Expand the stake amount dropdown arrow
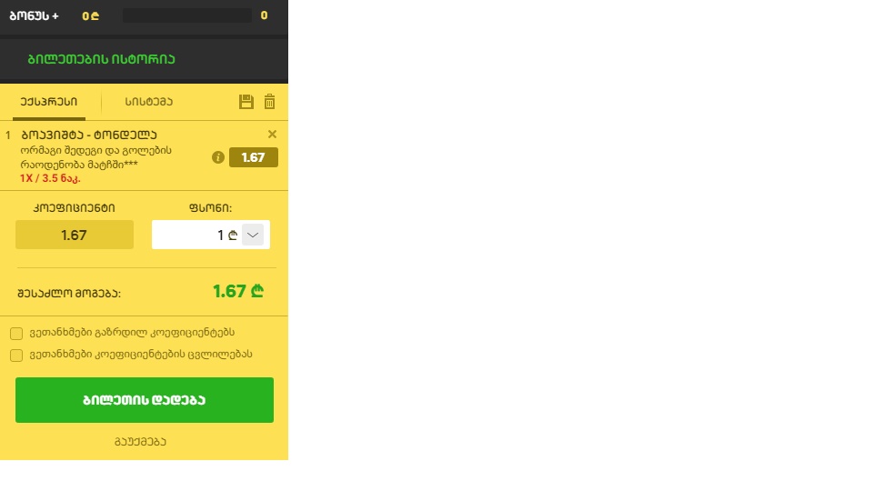This screenshot has width=873, height=491. [253, 235]
